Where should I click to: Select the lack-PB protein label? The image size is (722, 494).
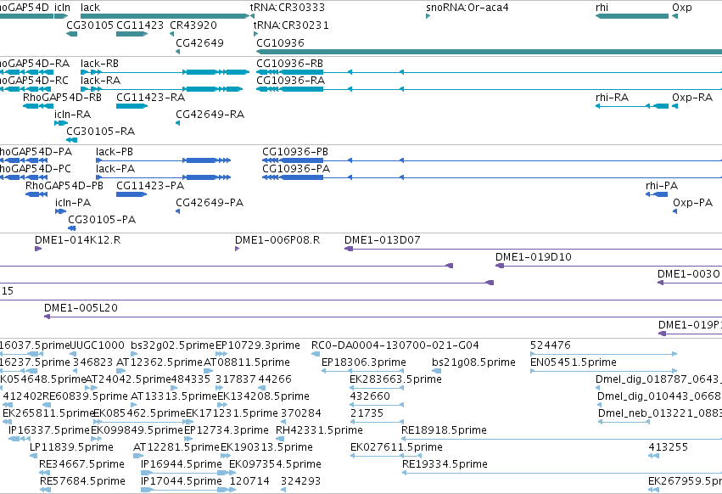[x=115, y=152]
